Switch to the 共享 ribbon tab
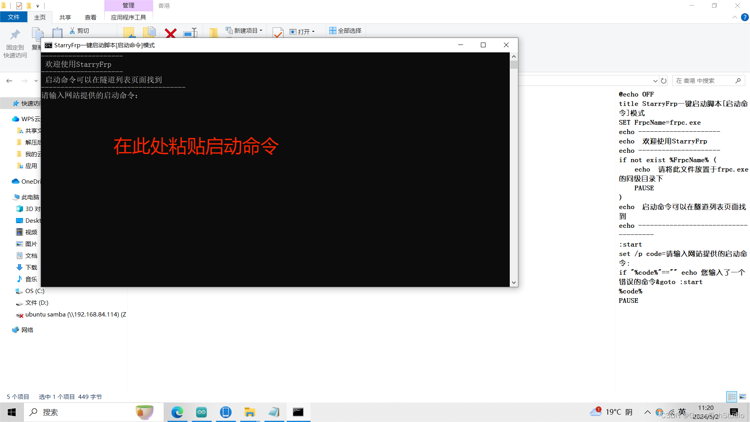750x422 pixels. pyautogui.click(x=65, y=17)
